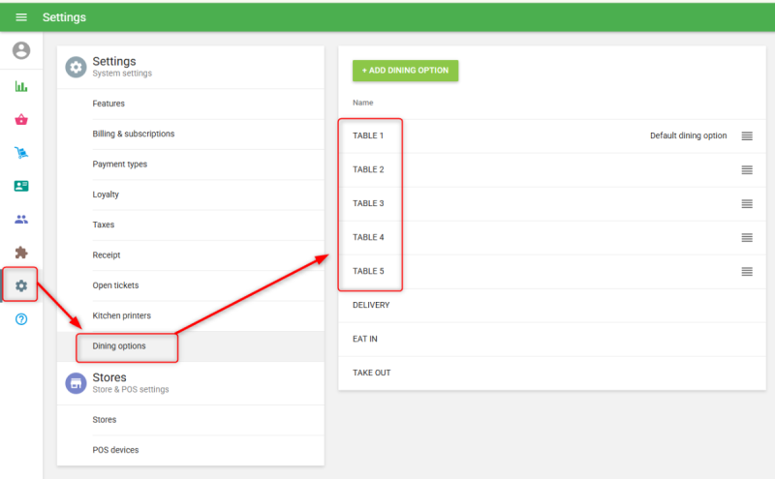The height and width of the screenshot is (479, 775).
Task: Open the Customers people icon
Action: (21, 219)
